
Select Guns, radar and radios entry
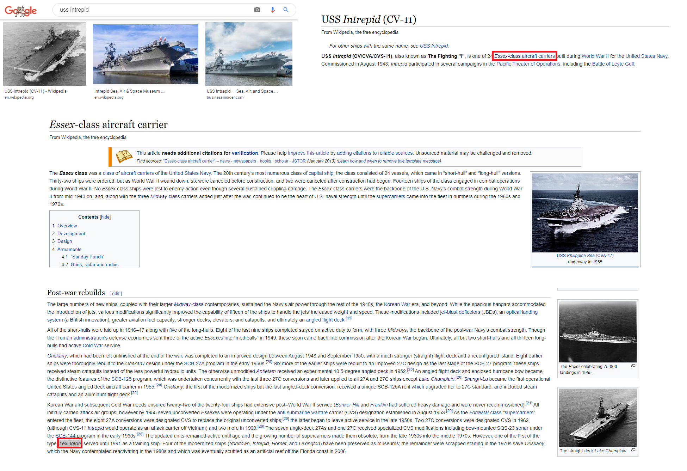tap(94, 264)
